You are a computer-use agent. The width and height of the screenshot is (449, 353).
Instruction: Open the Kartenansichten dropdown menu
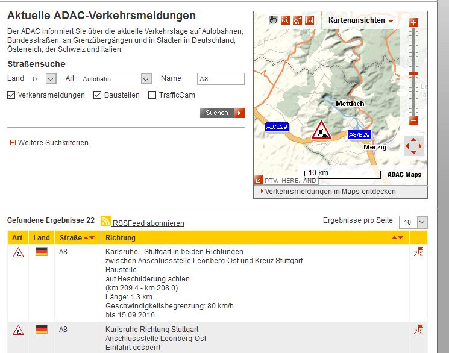click(x=361, y=20)
